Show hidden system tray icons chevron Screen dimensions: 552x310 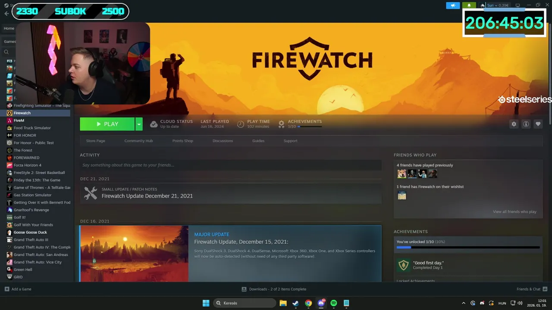(464, 303)
